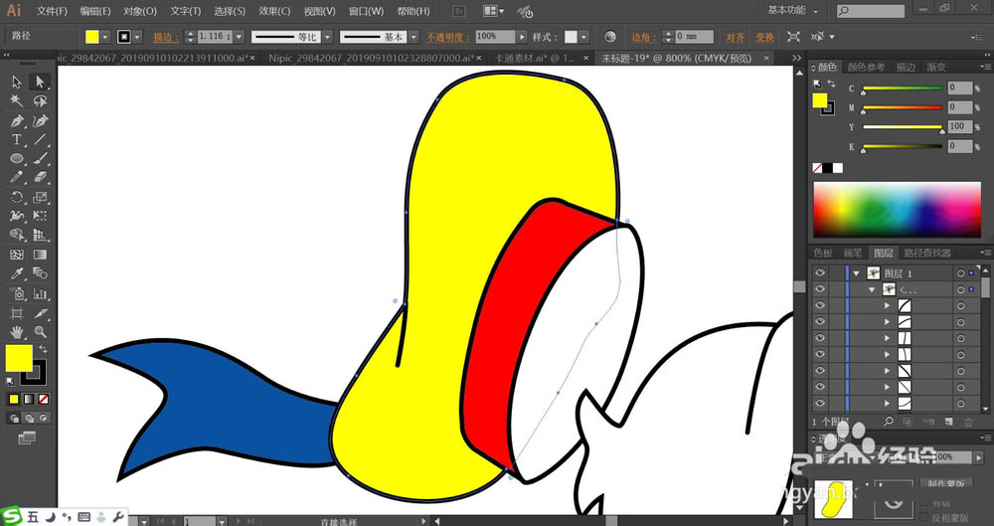
Task: Select the black arrow Selection tool
Action: tap(17, 82)
